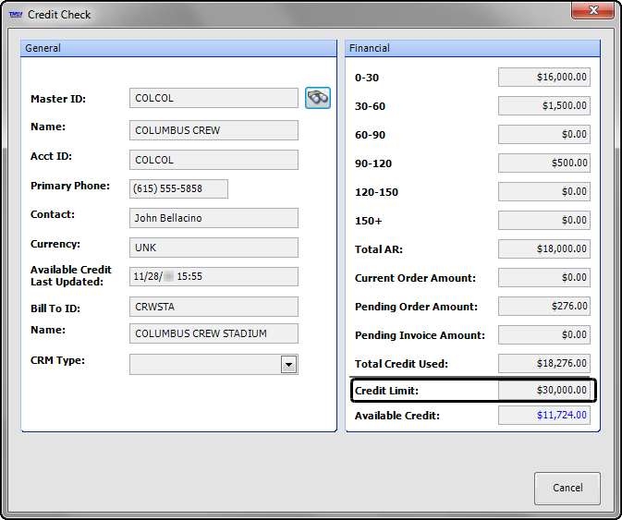The height and width of the screenshot is (520, 622).
Task: Click the 0-30 aging amount field
Action: 543,78
